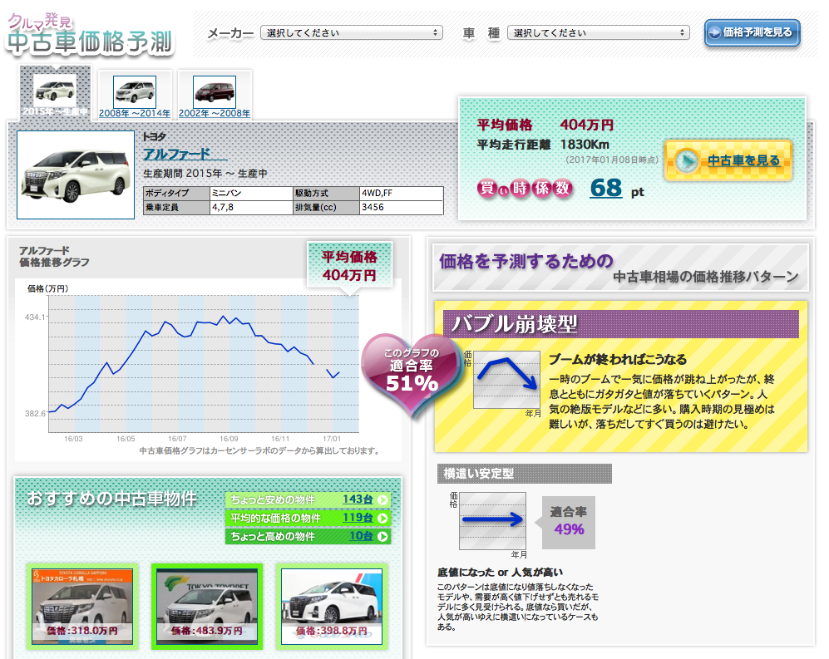Click the 買い時係数 badge label

click(525, 188)
